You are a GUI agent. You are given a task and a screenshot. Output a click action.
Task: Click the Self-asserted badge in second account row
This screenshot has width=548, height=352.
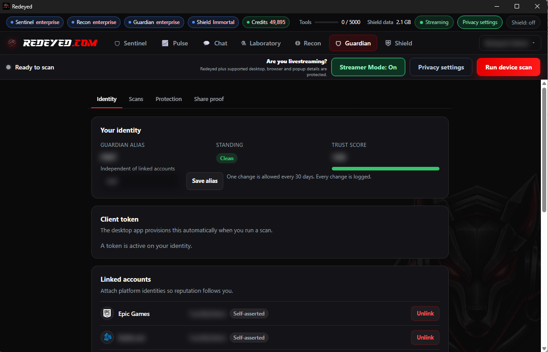coord(249,337)
